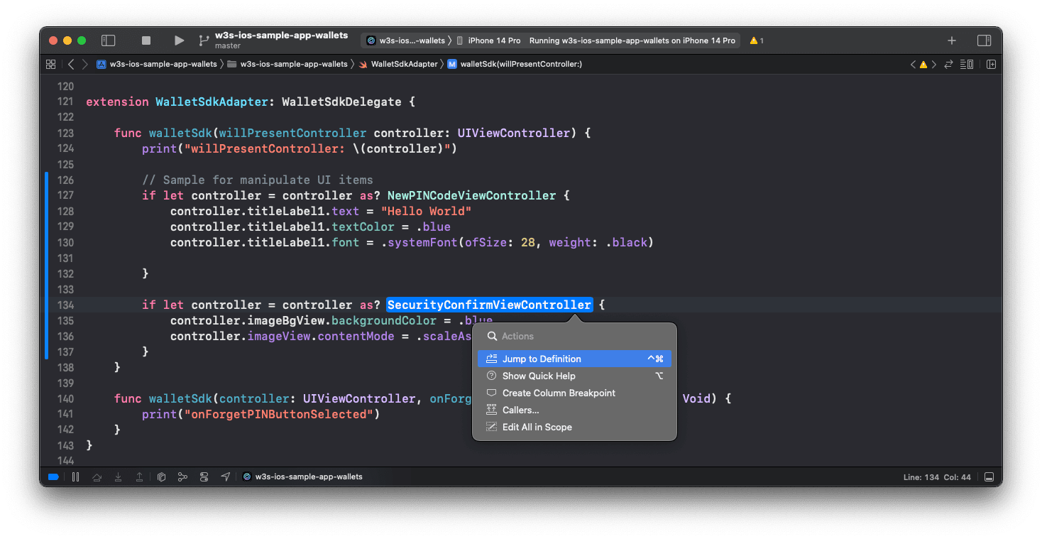1042x539 pixels.
Task: Click the Step Out button
Action: pyautogui.click(x=139, y=477)
